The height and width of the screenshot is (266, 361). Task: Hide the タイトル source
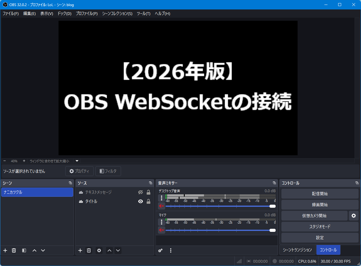[x=140, y=201]
